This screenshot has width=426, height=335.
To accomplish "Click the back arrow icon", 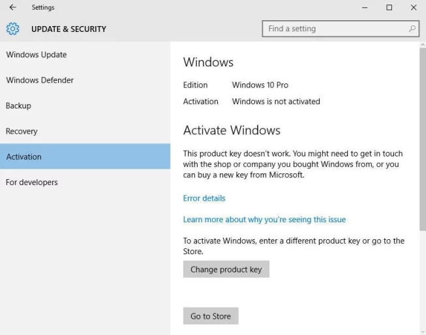I will [12, 7].
